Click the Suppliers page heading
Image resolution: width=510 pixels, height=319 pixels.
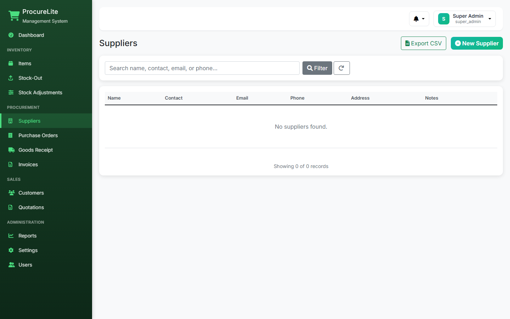point(118,43)
